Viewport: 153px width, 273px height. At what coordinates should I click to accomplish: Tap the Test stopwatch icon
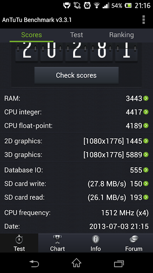(x=19, y=240)
